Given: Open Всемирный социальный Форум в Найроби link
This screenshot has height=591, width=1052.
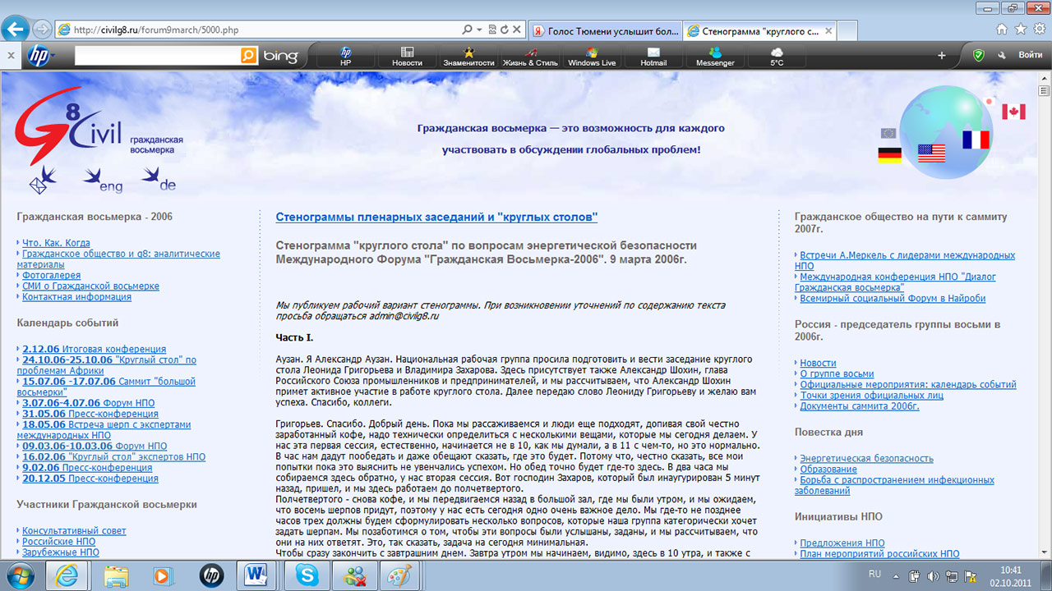Looking at the screenshot, I should [x=893, y=299].
